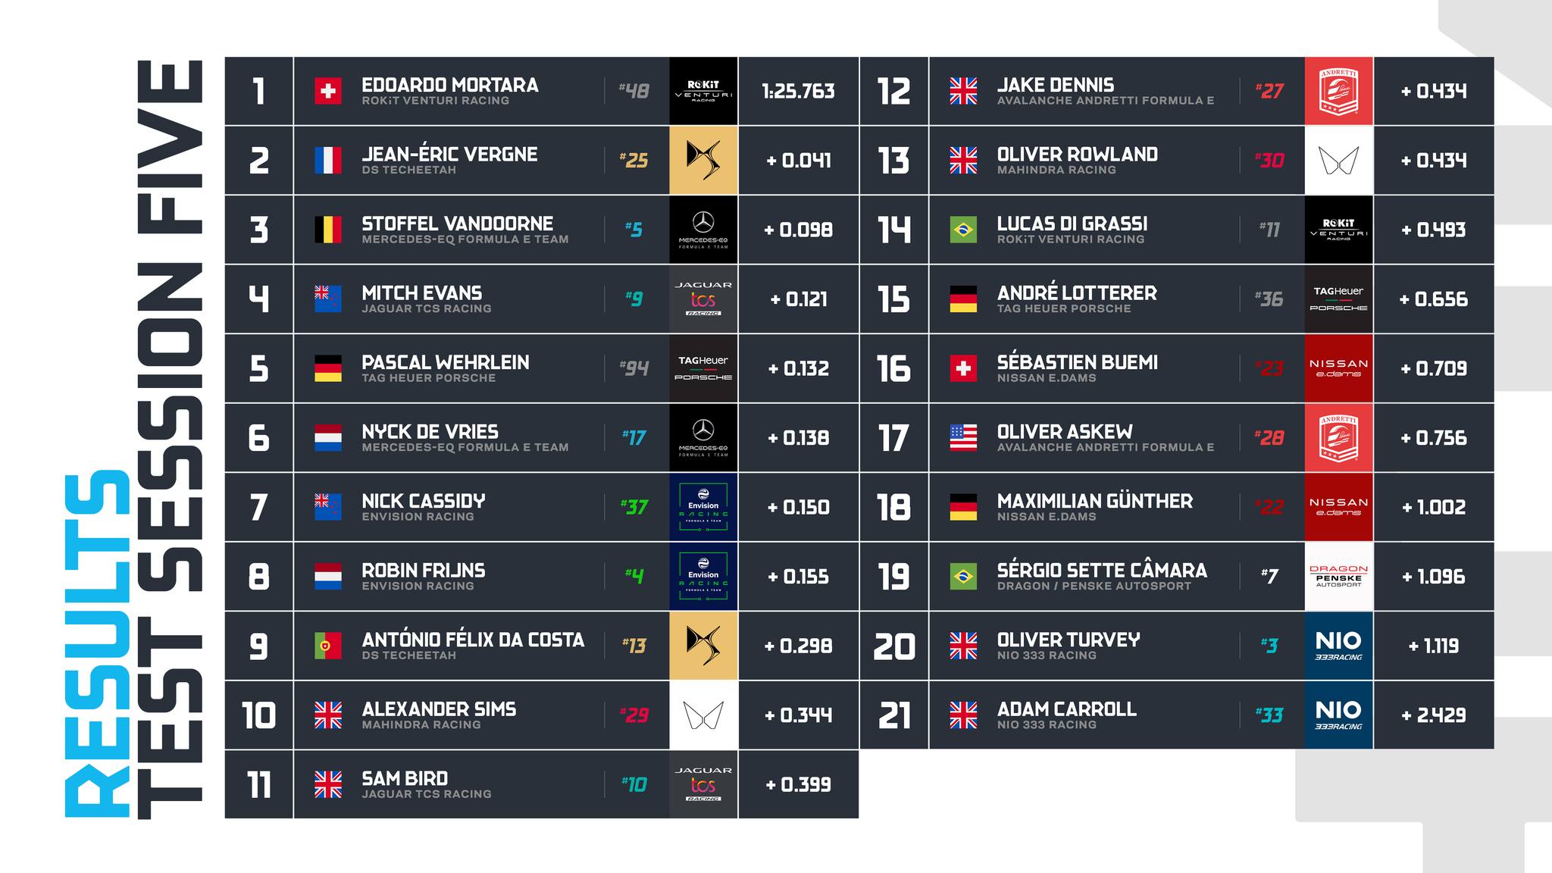Click the Mercedes-EQ logo in Stoffel Vandoorne's row

point(703,230)
